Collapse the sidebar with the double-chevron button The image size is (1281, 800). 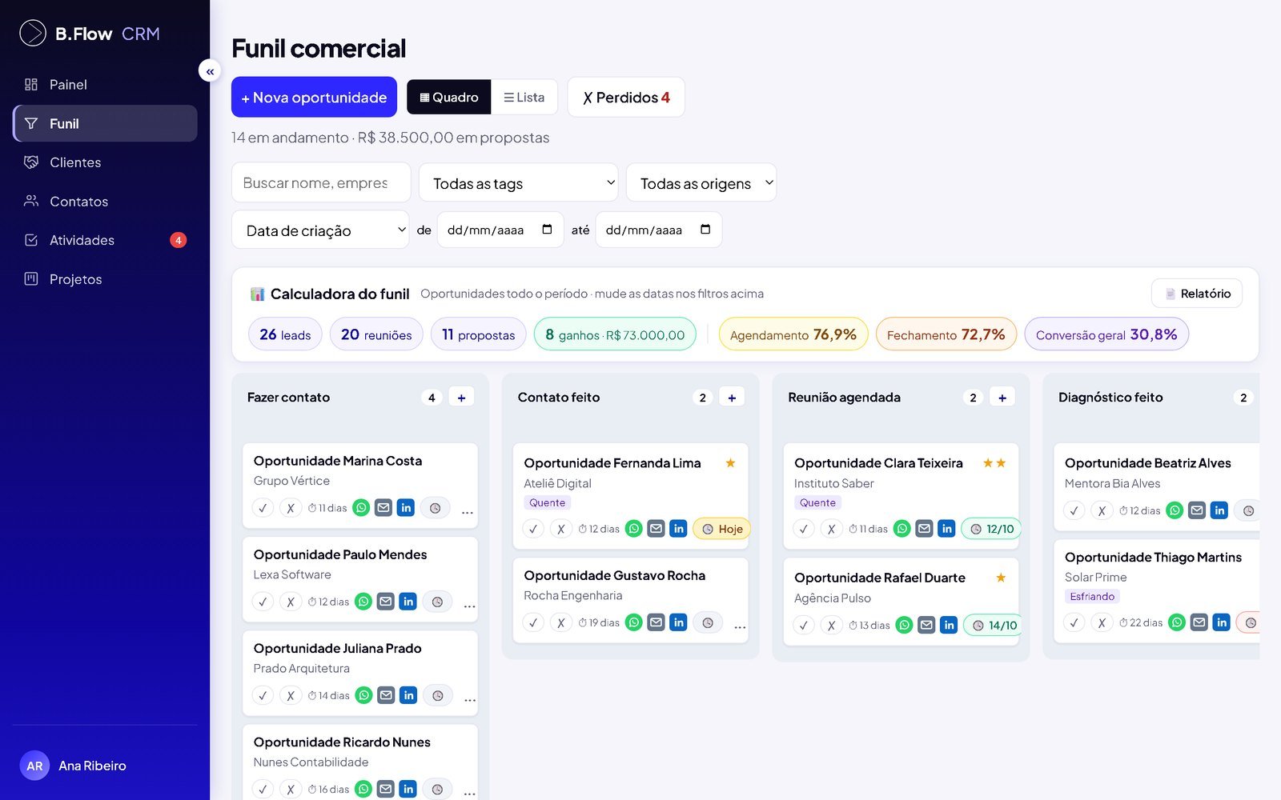coord(210,71)
